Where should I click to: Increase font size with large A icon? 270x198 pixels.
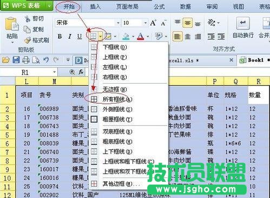(153, 23)
